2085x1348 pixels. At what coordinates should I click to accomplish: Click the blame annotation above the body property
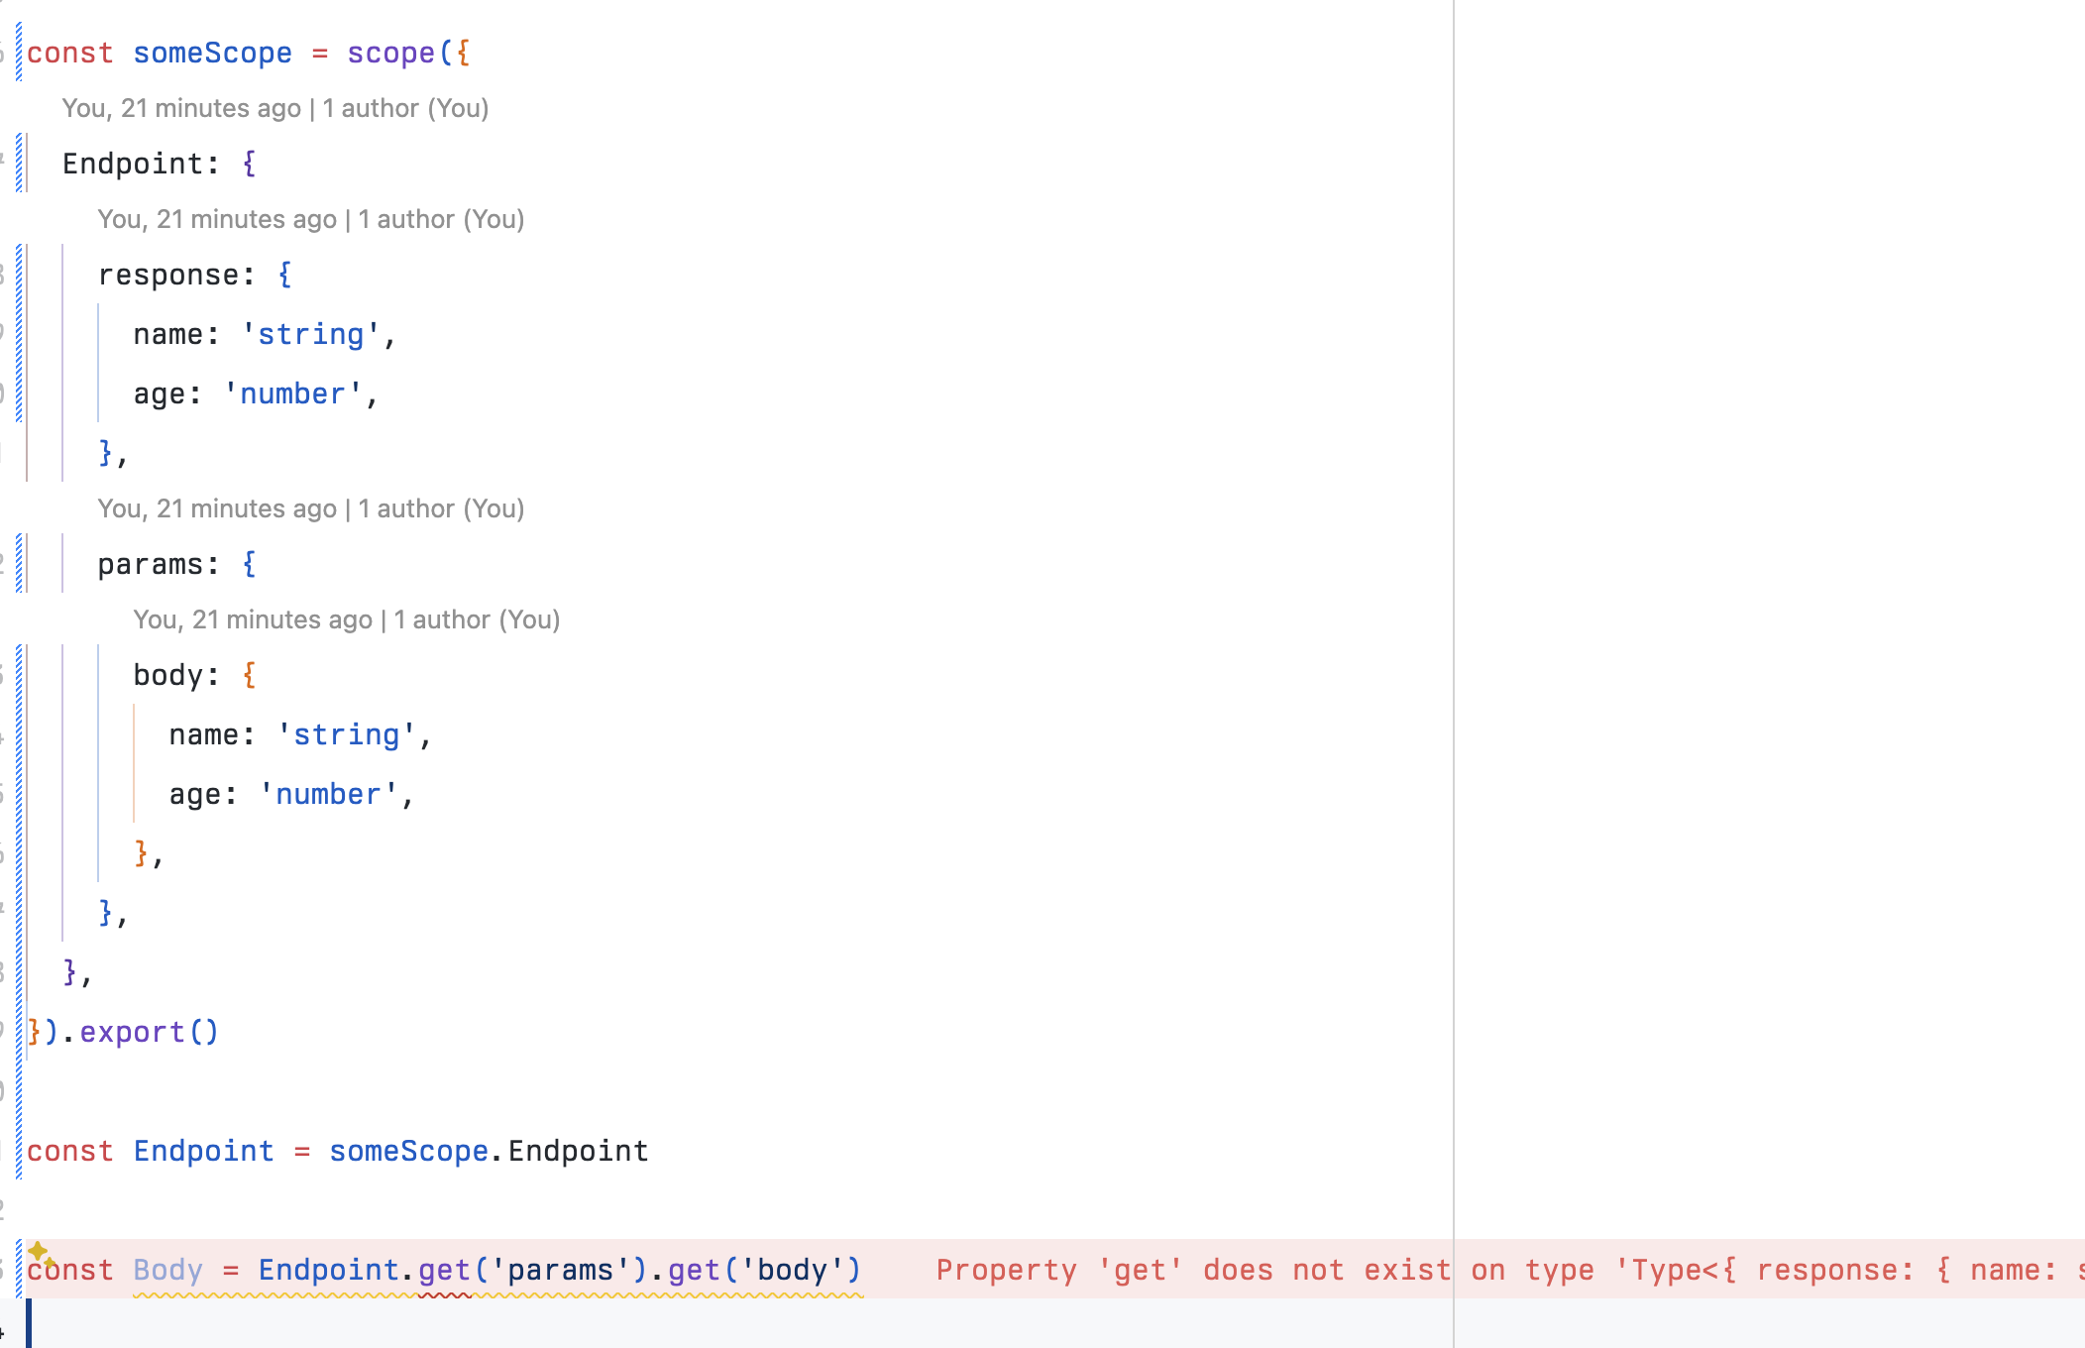click(347, 619)
